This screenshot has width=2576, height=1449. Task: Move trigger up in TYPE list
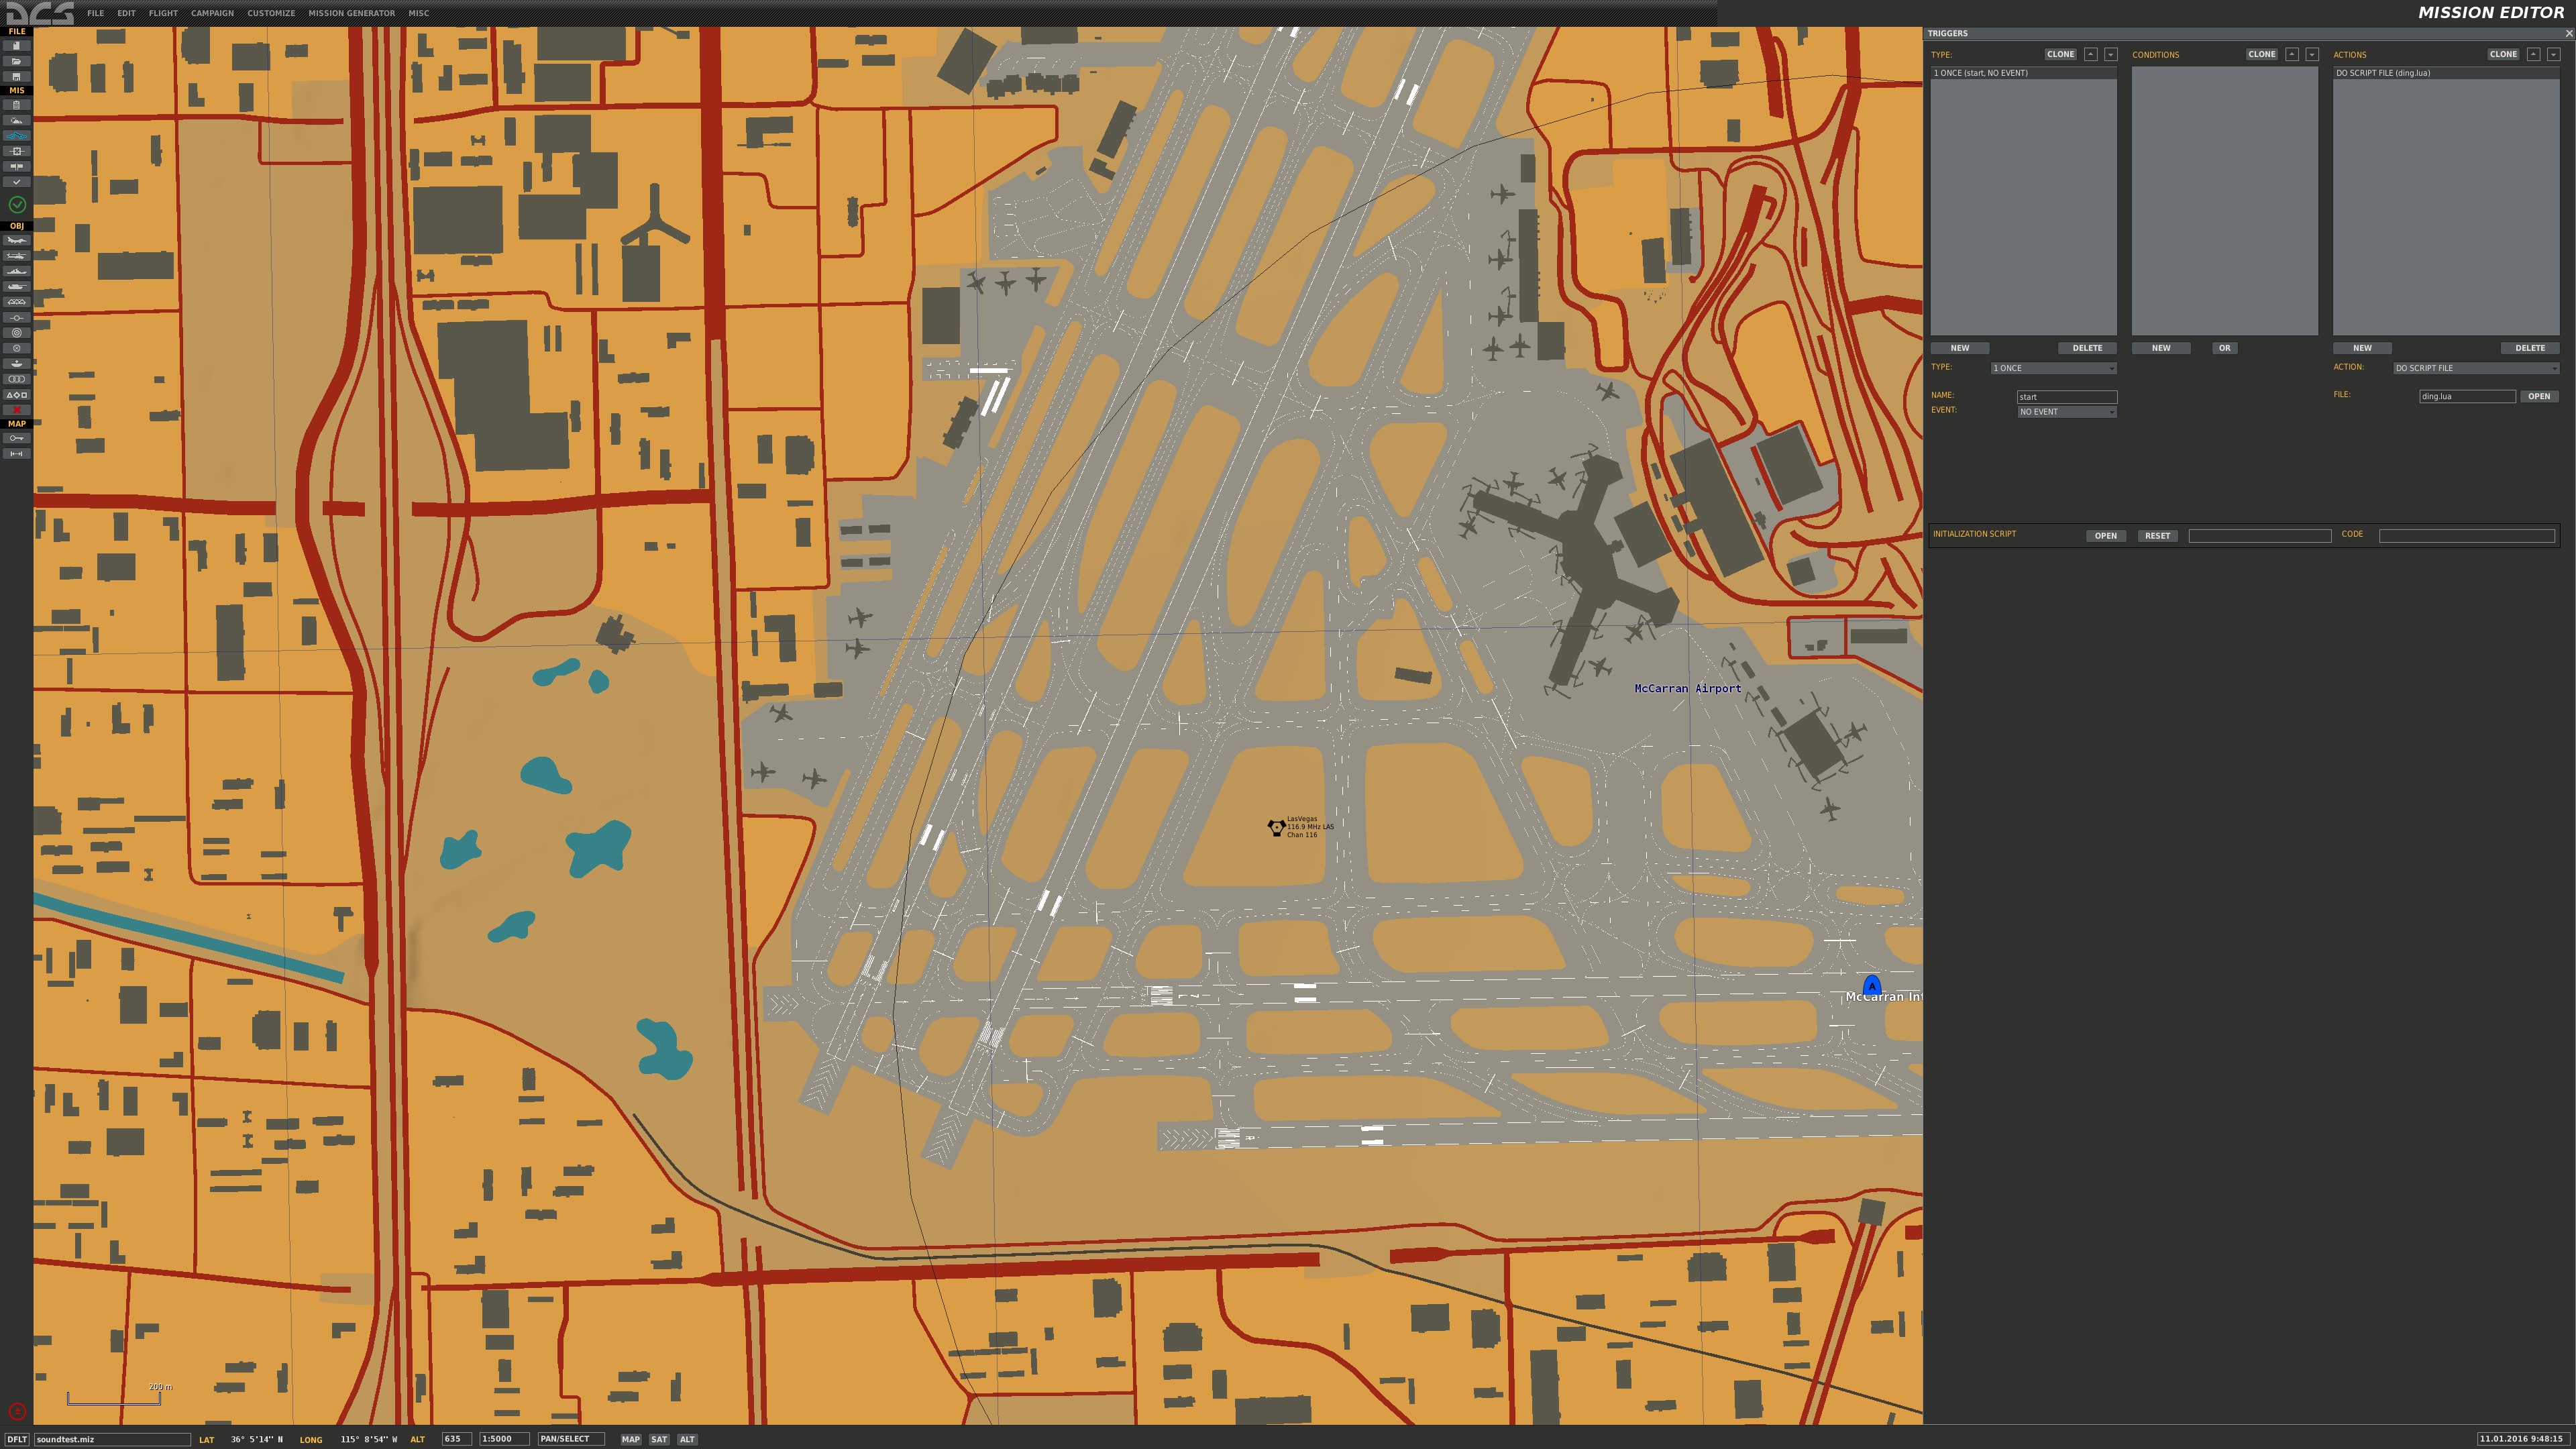(2090, 54)
